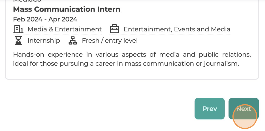Click the hierarchy chart icon for seniority level

point(73,40)
